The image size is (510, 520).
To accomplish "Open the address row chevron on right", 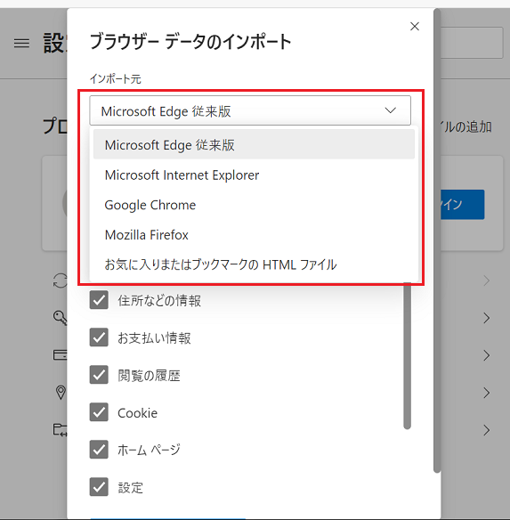I will pos(487,393).
